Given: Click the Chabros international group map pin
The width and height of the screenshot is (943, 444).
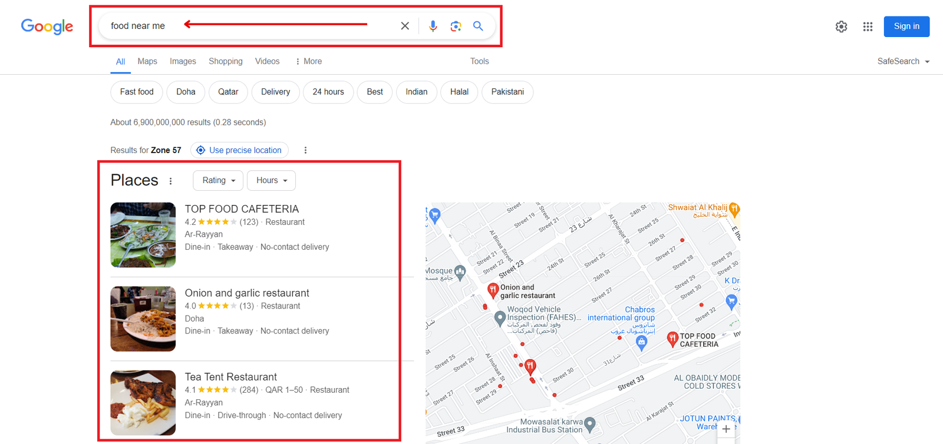Looking at the screenshot, I should (642, 343).
